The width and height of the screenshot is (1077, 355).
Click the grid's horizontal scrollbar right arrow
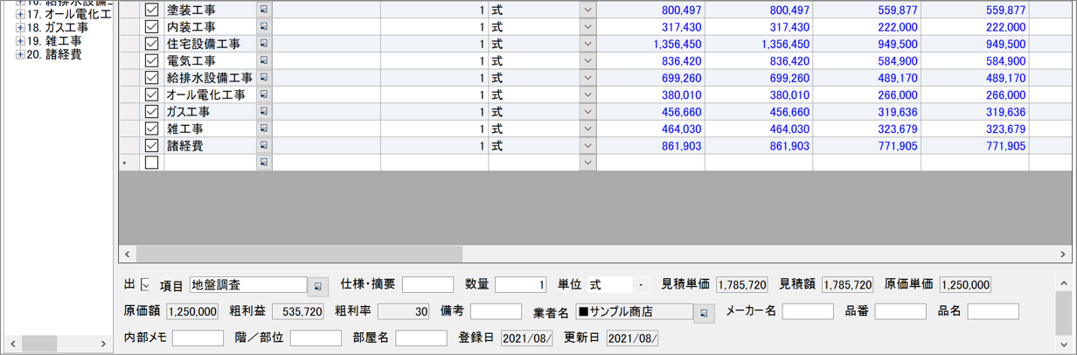click(x=1064, y=254)
